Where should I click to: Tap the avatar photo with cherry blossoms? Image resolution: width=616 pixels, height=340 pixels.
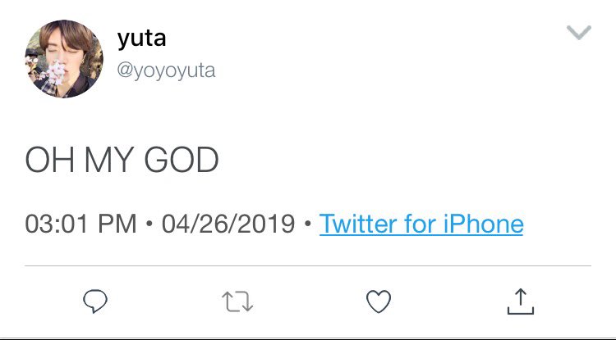(64, 59)
